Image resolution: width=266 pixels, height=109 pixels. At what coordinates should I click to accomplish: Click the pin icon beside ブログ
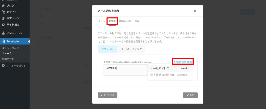pos(3,5)
